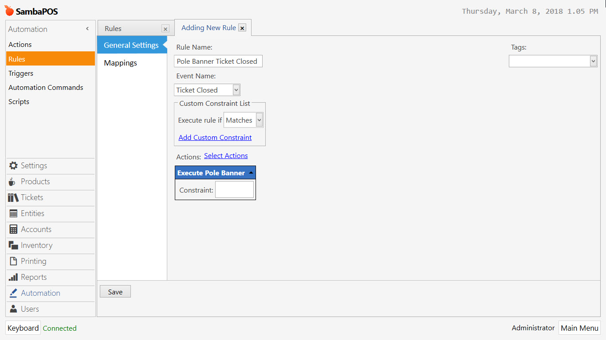
Task: Open Printing via the page icon
Action: point(13,261)
